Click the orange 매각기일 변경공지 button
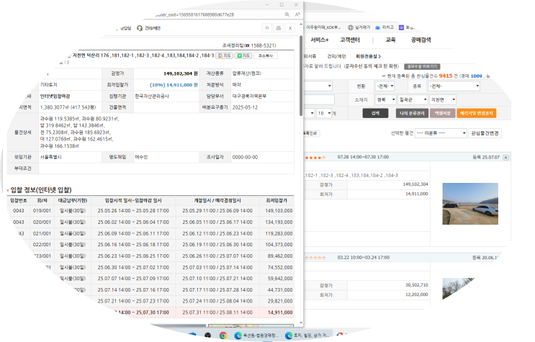The width and height of the screenshot is (535, 342). (x=476, y=113)
